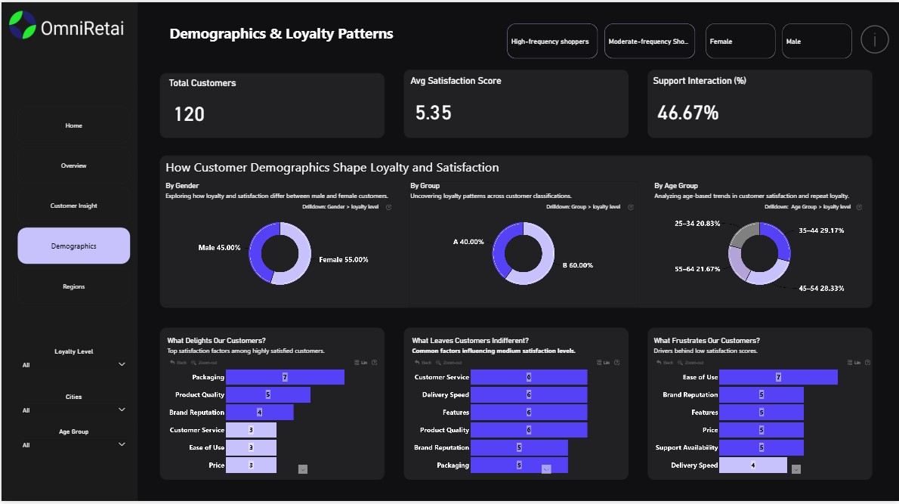Click Support Availability bar in What Frustrates

coord(762,447)
